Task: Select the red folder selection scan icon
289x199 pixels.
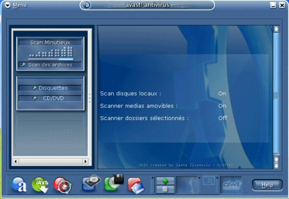Action: tap(136, 185)
